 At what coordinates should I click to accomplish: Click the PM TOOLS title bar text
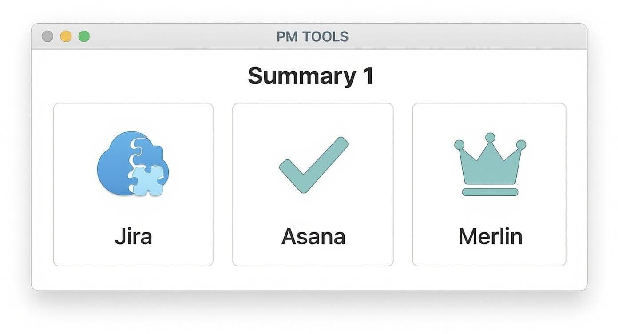312,36
